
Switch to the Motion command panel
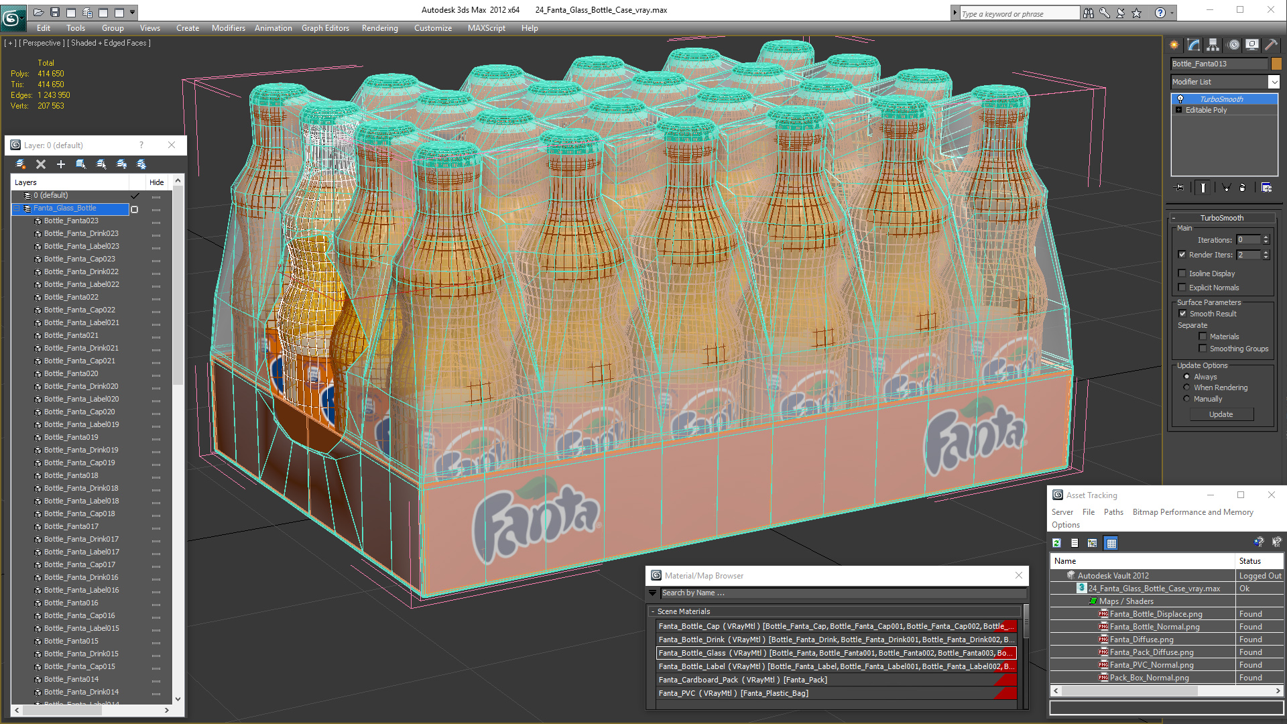(1233, 45)
